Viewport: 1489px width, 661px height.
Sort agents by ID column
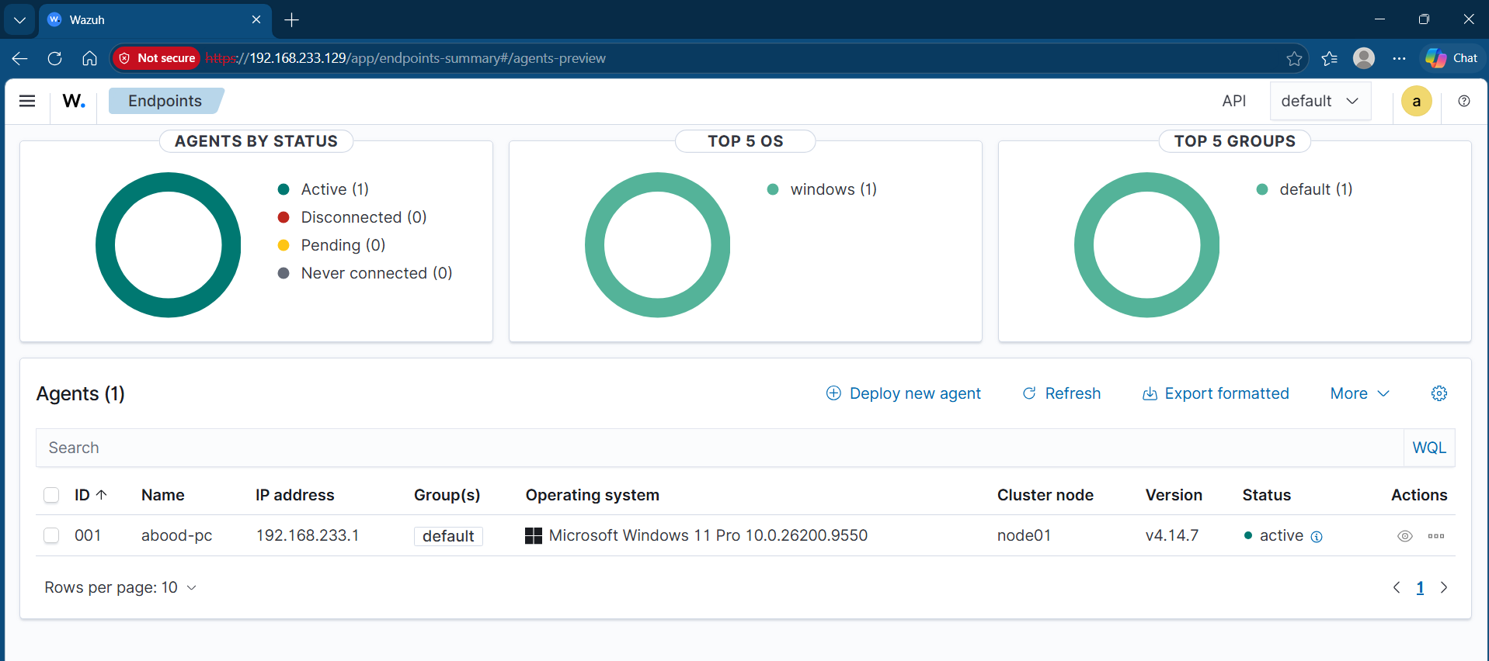pyautogui.click(x=91, y=495)
